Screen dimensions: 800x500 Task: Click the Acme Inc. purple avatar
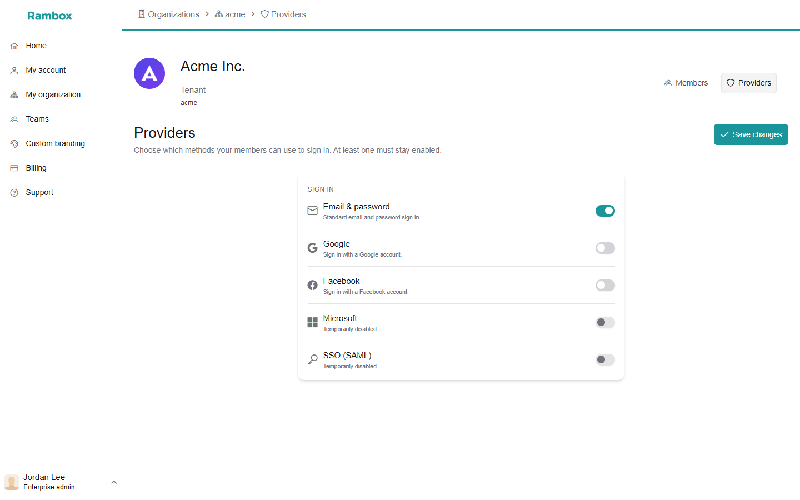pos(149,73)
